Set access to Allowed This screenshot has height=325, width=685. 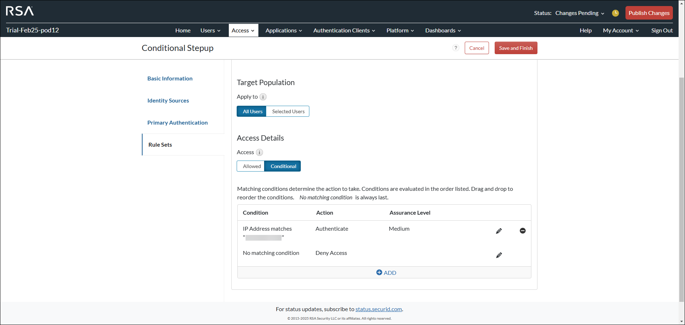click(x=251, y=166)
